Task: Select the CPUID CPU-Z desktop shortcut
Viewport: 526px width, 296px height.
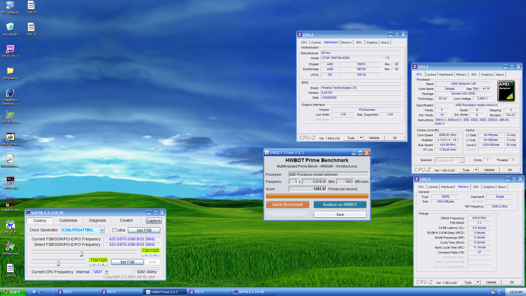Action: click(x=10, y=51)
